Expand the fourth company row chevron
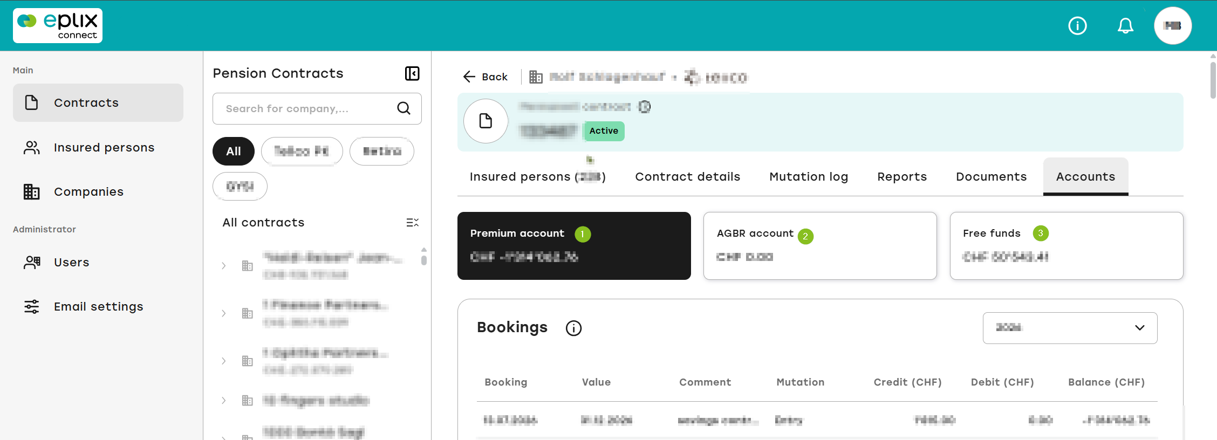 [224, 400]
